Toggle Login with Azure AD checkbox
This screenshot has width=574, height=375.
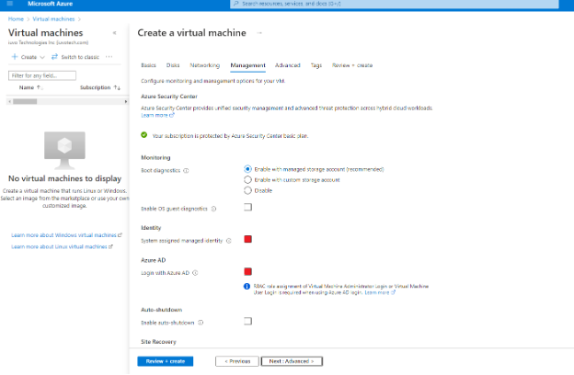247,271
